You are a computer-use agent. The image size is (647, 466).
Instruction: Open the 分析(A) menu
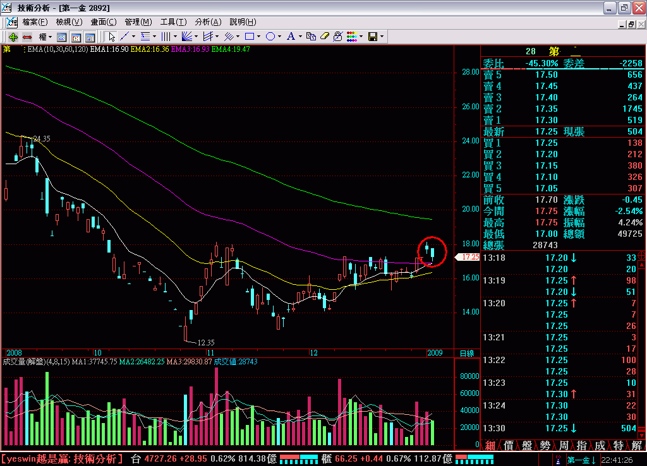pos(208,22)
